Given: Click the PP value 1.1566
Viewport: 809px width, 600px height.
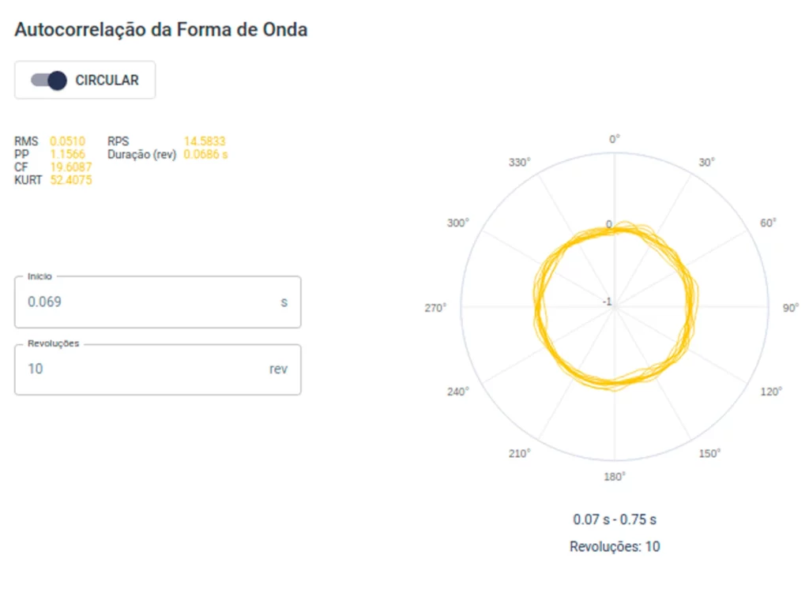Looking at the screenshot, I should [68, 154].
